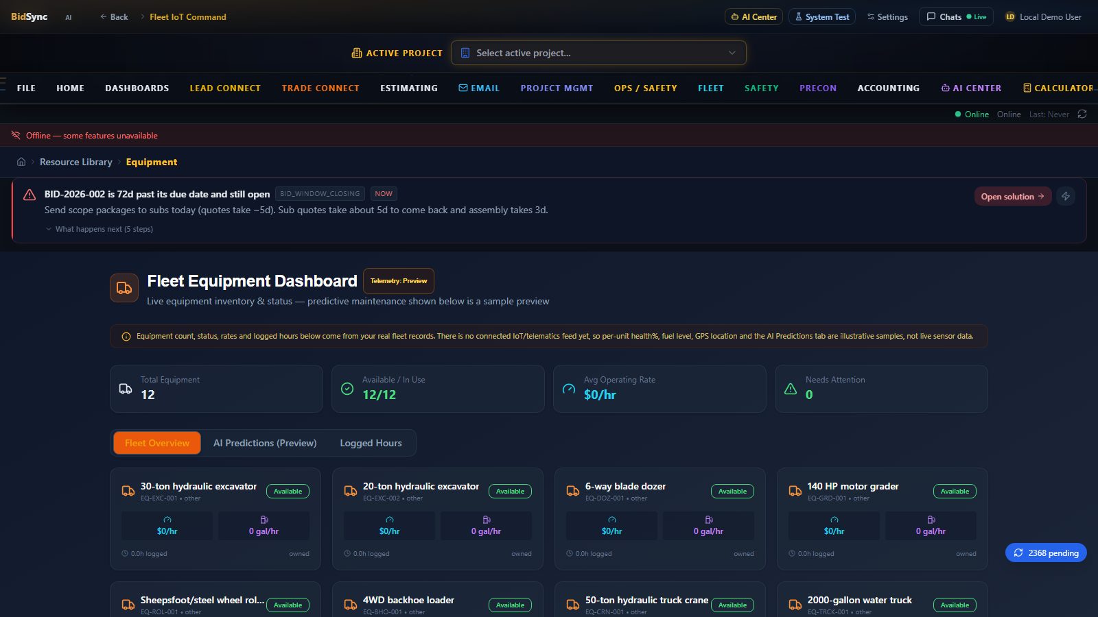This screenshot has width=1098, height=617.
Task: Open the ACCOUNTING menu
Action: click(x=889, y=88)
